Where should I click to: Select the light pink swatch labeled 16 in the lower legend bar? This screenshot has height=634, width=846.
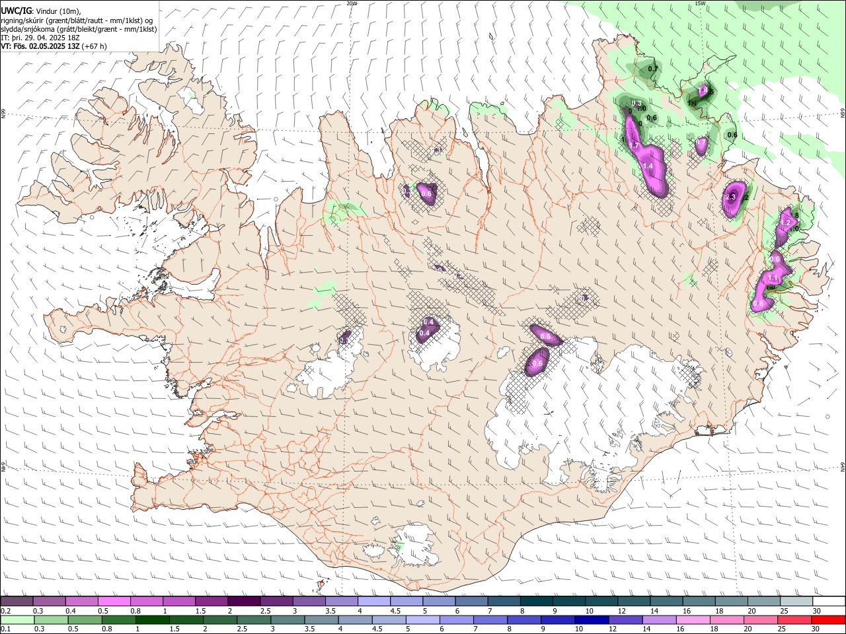click(x=692, y=619)
